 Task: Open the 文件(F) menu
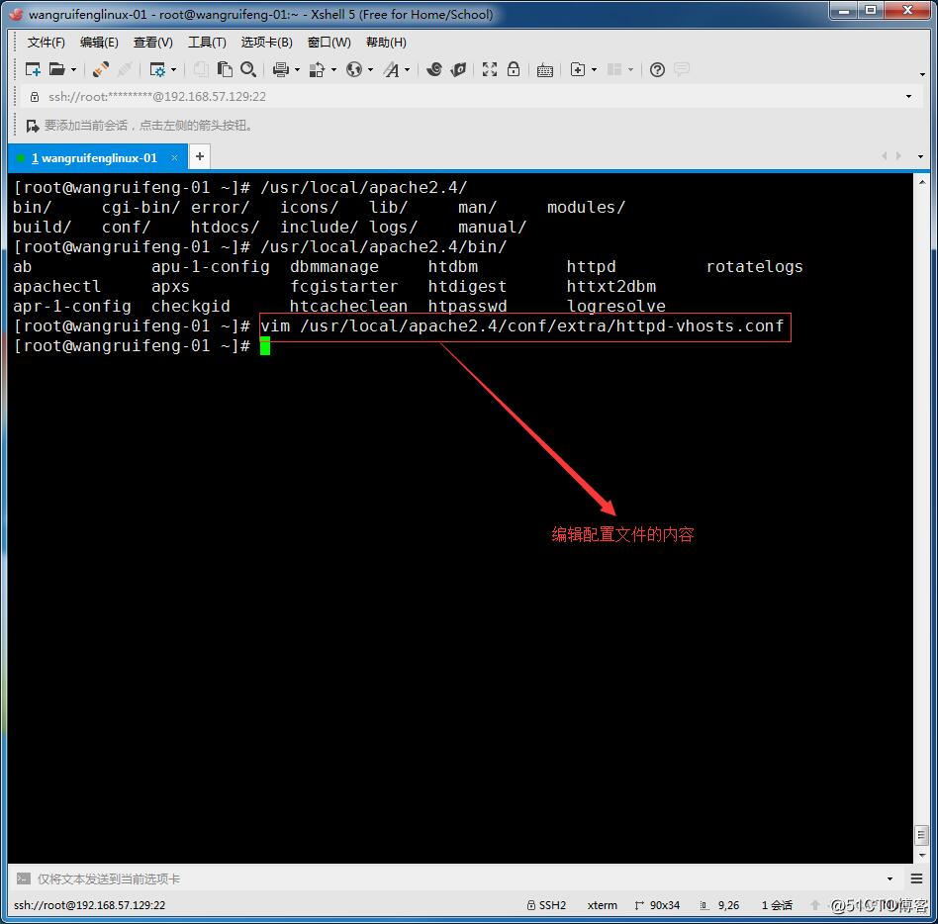click(47, 42)
